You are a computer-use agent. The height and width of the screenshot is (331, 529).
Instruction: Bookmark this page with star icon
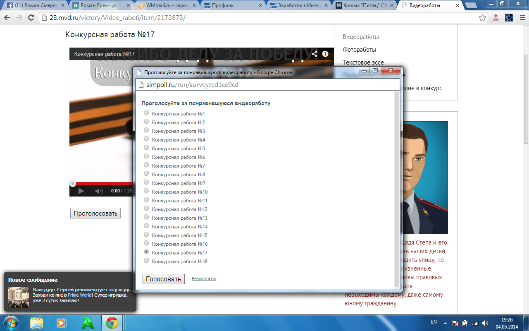(x=482, y=18)
